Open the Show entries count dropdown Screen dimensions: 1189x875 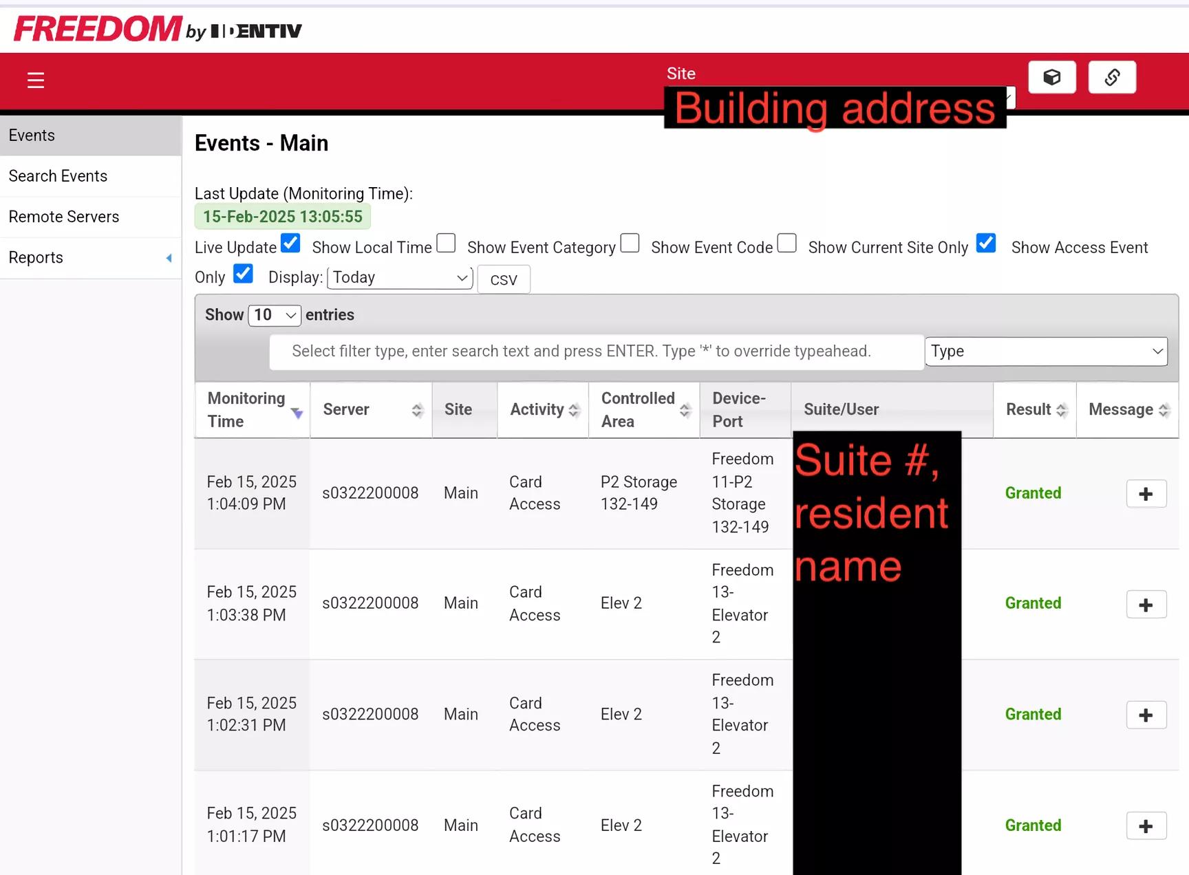point(275,315)
